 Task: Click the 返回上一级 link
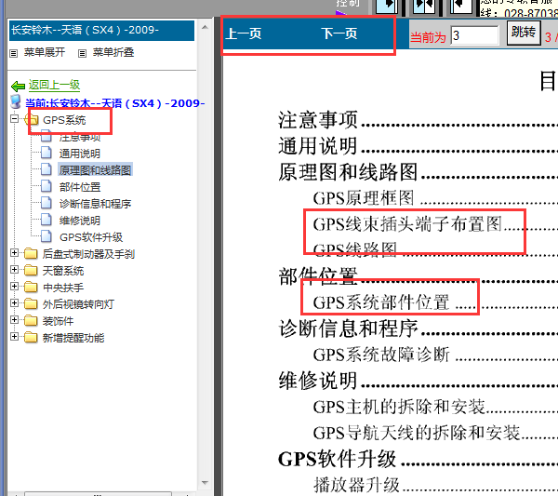54,85
